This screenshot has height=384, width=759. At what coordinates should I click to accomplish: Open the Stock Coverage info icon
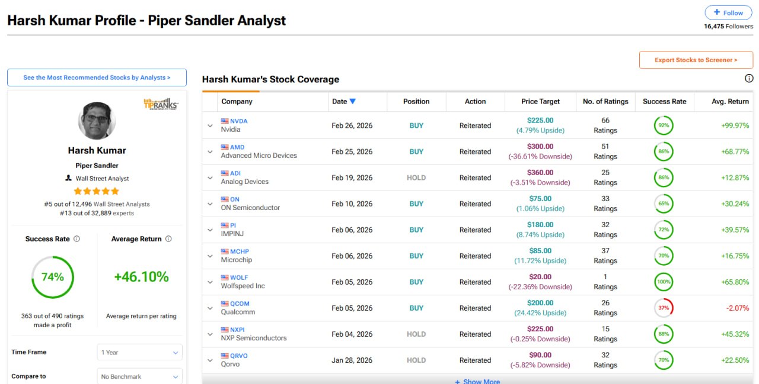749,79
